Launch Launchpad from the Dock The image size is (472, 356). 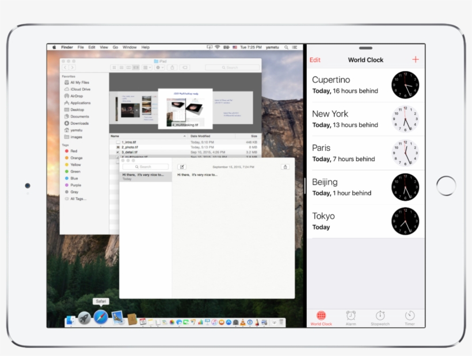[x=84, y=318]
